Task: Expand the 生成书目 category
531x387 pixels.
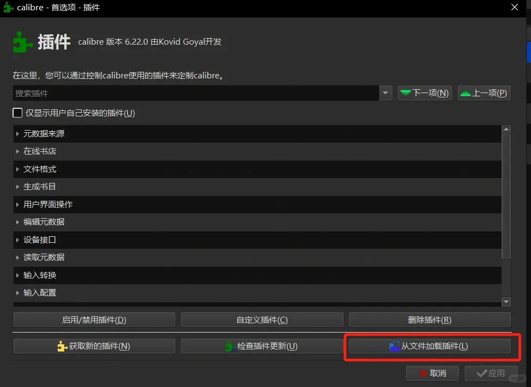Action: click(x=17, y=187)
